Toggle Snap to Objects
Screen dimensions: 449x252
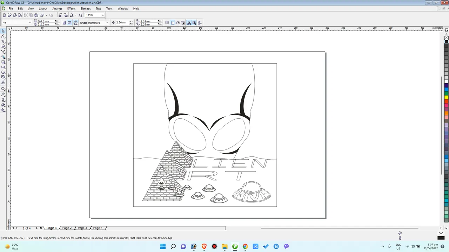[177, 23]
